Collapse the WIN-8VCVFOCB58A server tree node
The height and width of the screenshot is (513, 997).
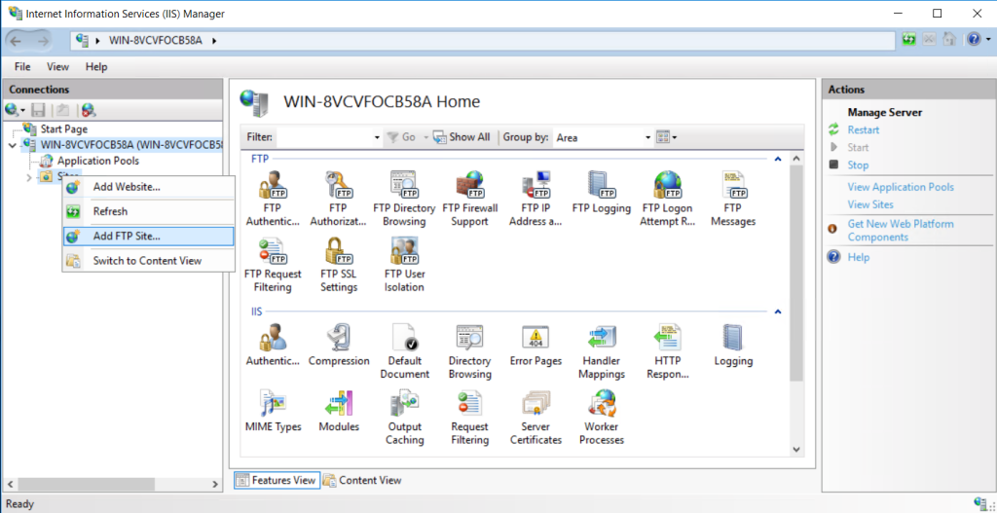click(13, 145)
